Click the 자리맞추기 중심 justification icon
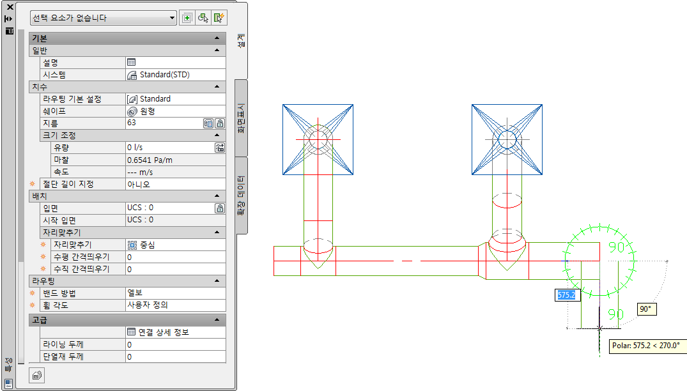 click(x=132, y=245)
